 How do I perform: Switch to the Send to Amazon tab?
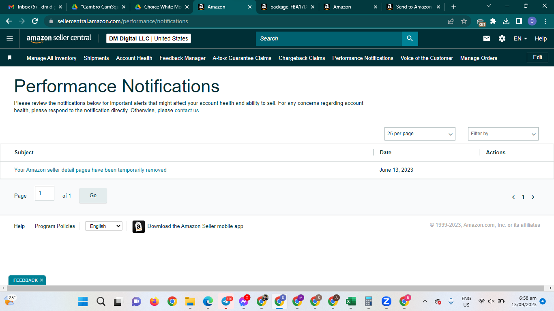[414, 7]
